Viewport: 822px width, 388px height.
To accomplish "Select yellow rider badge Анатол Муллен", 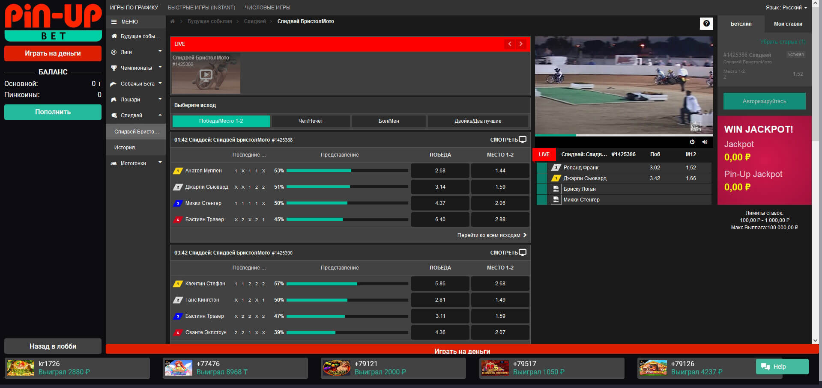I will (x=178, y=171).
